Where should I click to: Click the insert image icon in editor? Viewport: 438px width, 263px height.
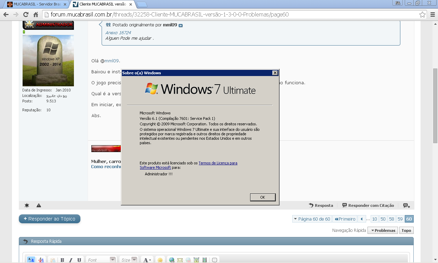point(196,260)
